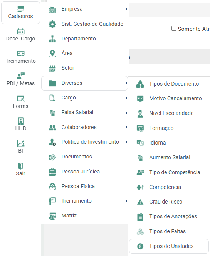Click the gear icon for Sist. Gestão da Qualidade
The width and height of the screenshot is (210, 256).
coord(52,24)
